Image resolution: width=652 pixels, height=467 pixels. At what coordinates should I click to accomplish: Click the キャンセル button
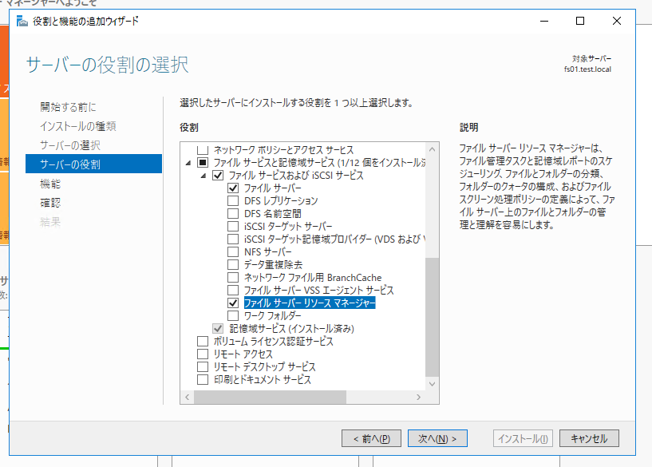coord(589,438)
